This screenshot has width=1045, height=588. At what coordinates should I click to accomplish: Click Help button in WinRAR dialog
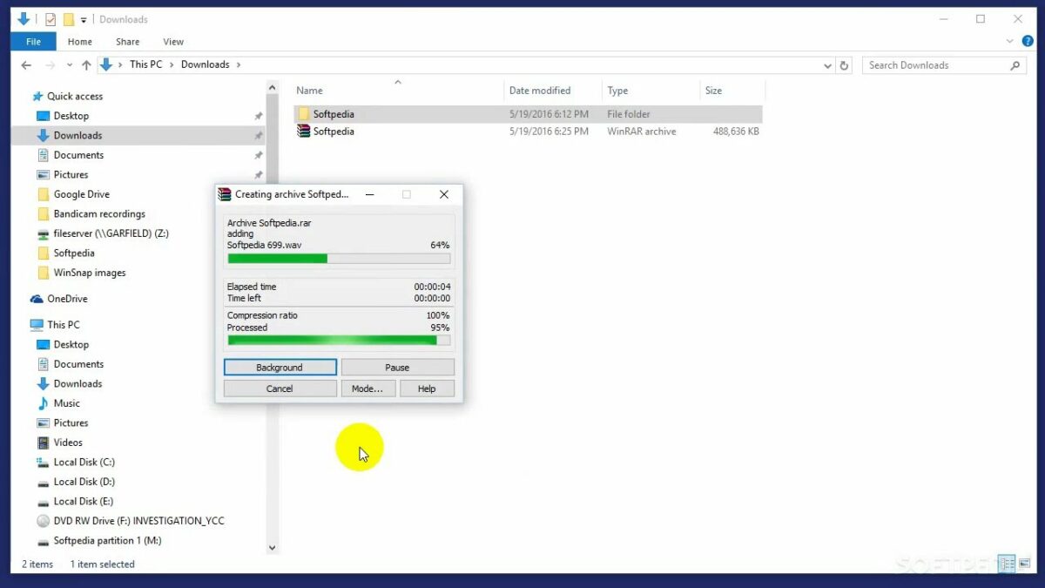tap(427, 389)
